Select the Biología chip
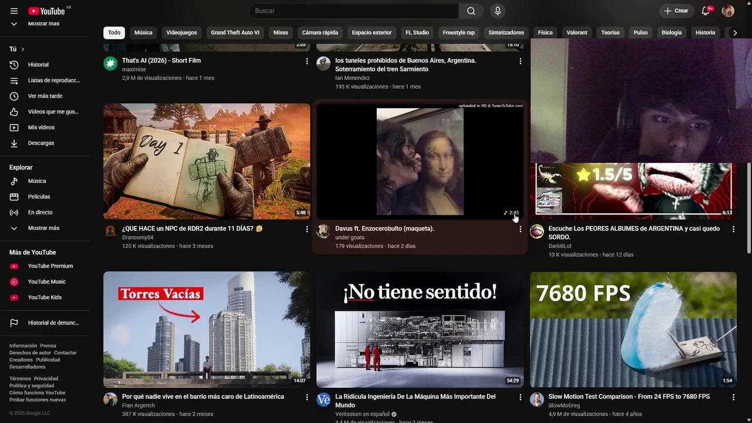 tap(672, 33)
